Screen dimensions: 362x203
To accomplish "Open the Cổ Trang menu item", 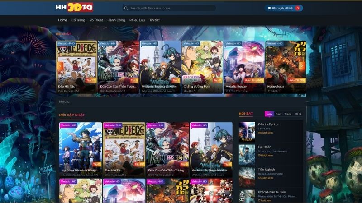I will (x=78, y=20).
